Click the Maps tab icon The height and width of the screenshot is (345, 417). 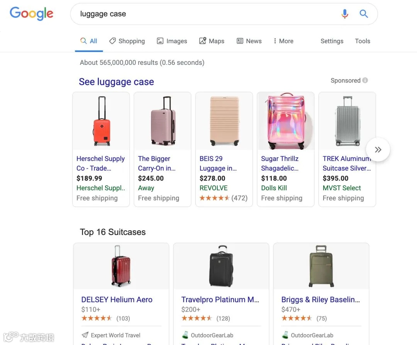coord(203,41)
